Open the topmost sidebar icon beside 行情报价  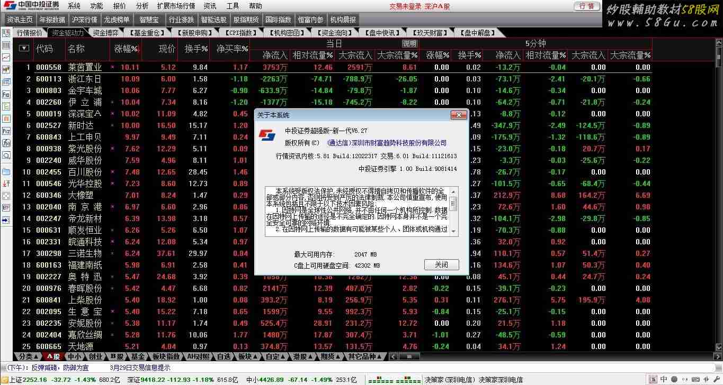pyautogui.click(x=6, y=32)
